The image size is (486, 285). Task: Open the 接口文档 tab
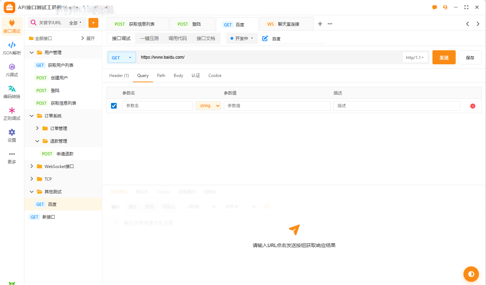point(206,38)
